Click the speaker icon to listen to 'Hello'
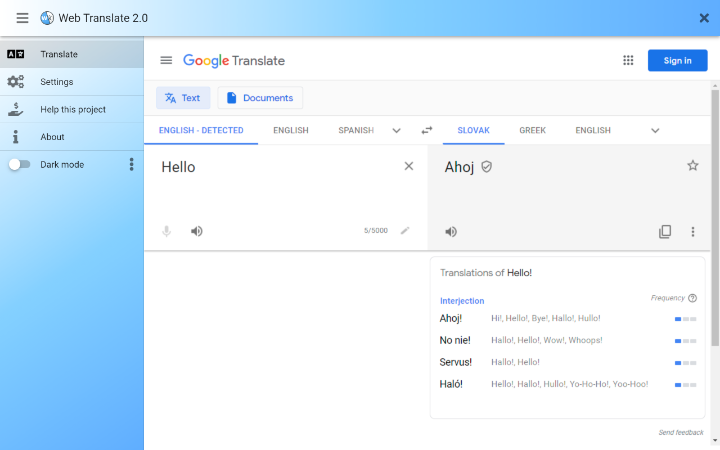Image resolution: width=720 pixels, height=450 pixels. (x=197, y=231)
